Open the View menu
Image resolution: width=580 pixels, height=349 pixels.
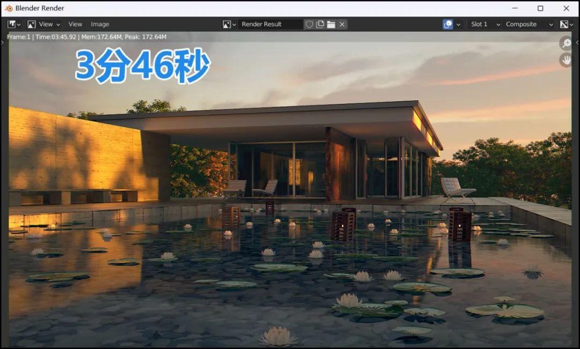pyautogui.click(x=75, y=24)
